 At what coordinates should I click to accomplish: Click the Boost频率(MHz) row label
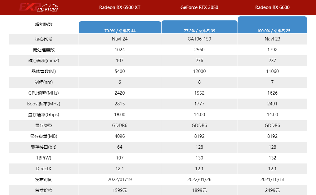[43, 104]
